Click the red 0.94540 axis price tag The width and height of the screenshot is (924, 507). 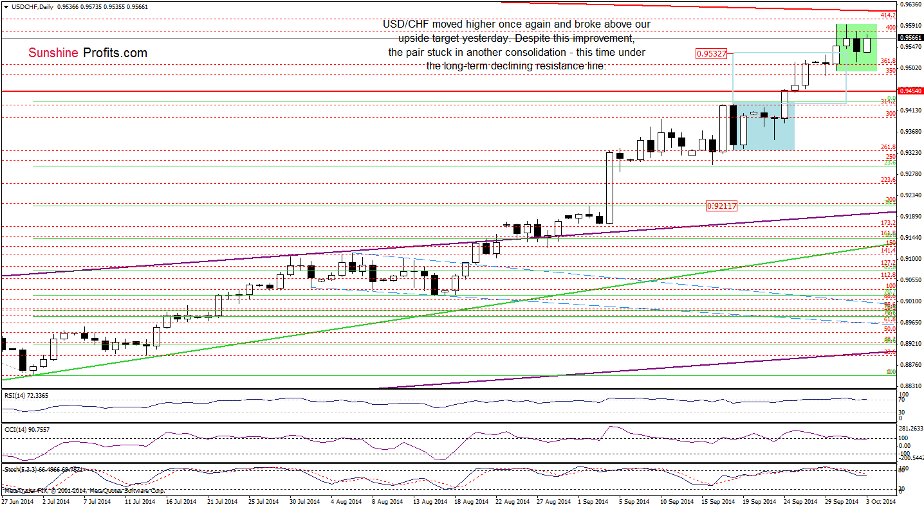point(911,91)
